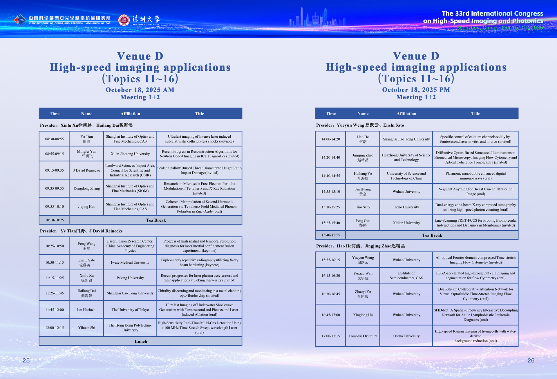557x379 pixels.
Task: Click the Shenzhen University round emblem
Action: (124, 20)
